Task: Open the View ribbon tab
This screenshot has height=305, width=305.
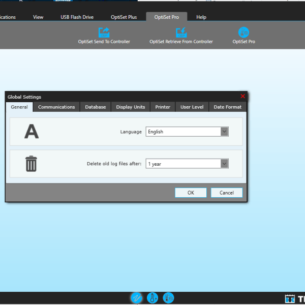Action: [x=38, y=17]
